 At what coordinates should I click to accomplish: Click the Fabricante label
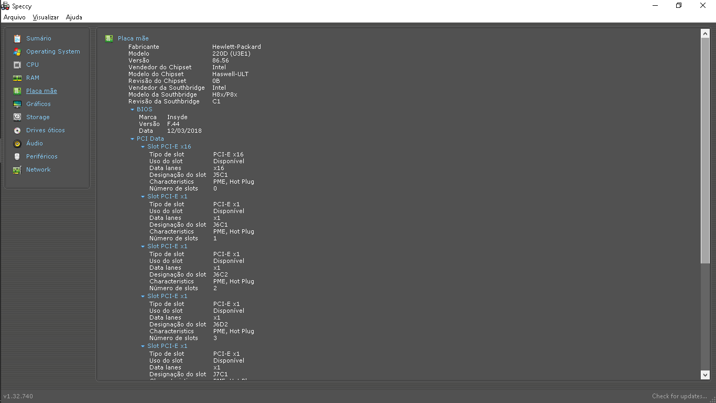pyautogui.click(x=144, y=47)
